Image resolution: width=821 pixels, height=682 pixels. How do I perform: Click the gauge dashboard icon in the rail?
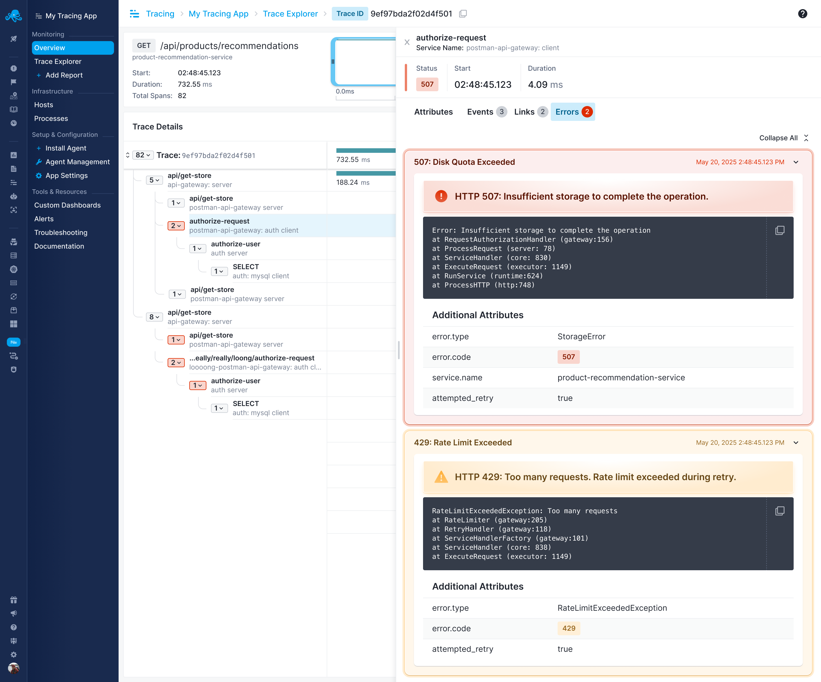[14, 123]
